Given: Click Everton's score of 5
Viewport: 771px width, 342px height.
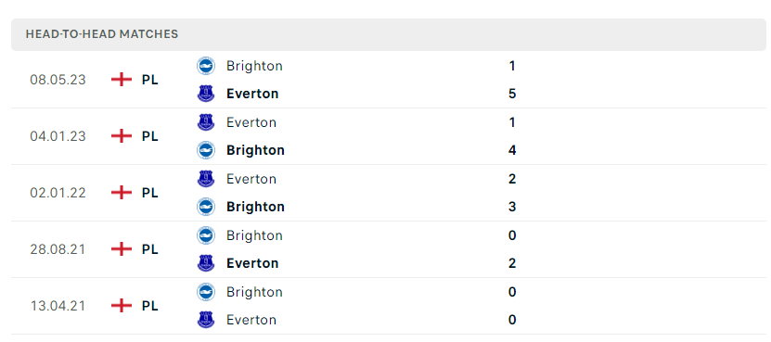Looking at the screenshot, I should (x=512, y=94).
